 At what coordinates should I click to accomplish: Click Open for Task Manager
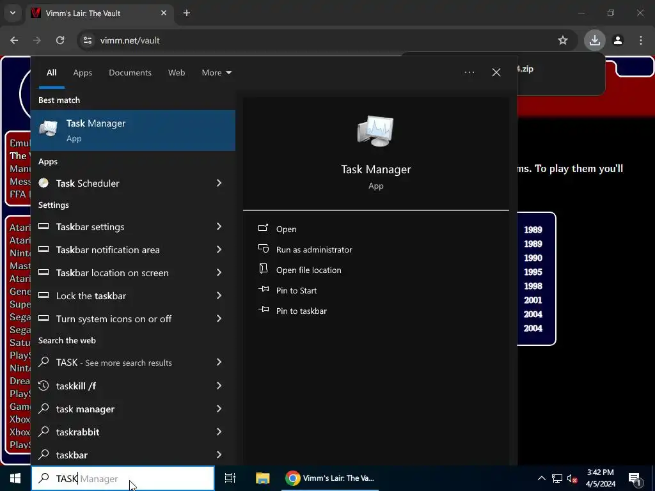point(286,229)
